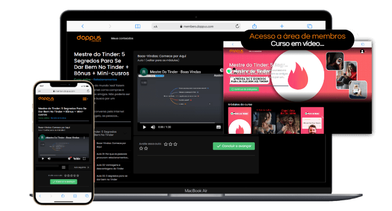This screenshot has width=392, height=211.
Task: Click doppus logo on phone screen
Action: point(46,99)
